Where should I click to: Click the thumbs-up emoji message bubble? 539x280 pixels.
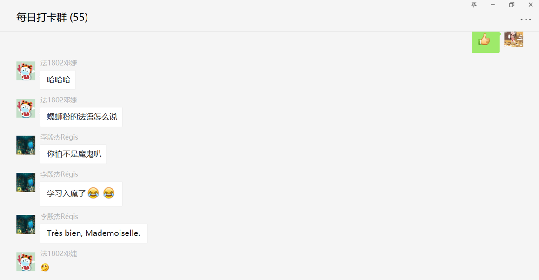(486, 41)
